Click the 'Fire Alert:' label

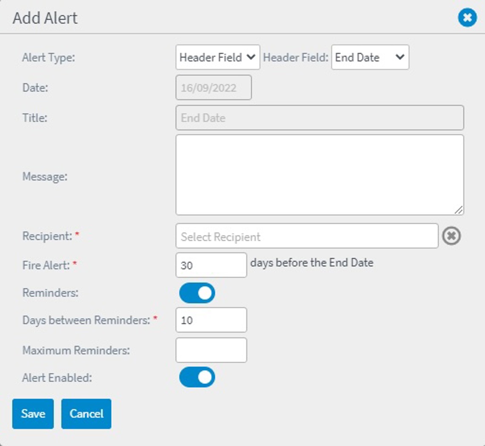pos(46,265)
